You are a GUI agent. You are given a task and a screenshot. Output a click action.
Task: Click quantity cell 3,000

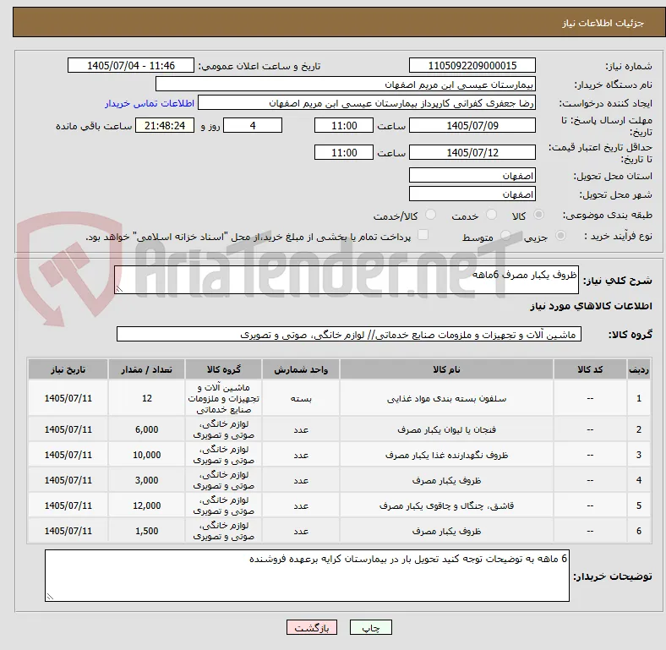pyautogui.click(x=146, y=480)
